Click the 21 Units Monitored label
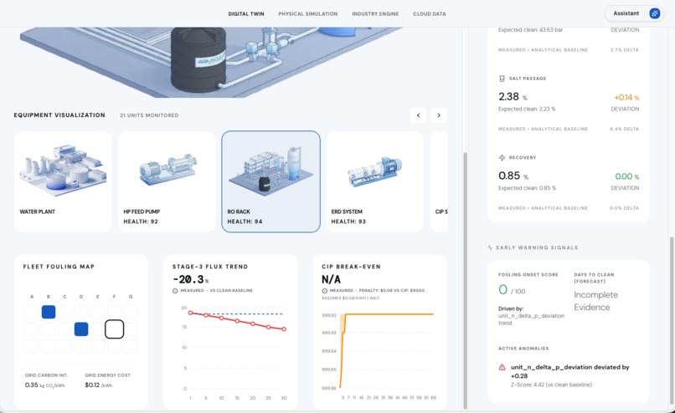675x413 pixels. 149,115
